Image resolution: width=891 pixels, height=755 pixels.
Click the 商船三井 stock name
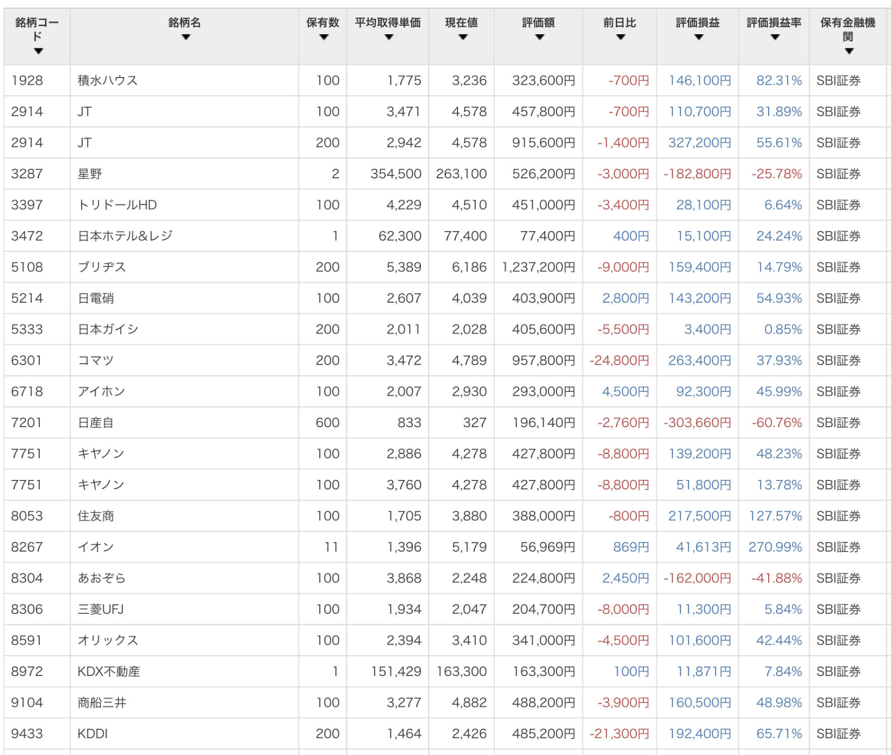pyautogui.click(x=102, y=703)
